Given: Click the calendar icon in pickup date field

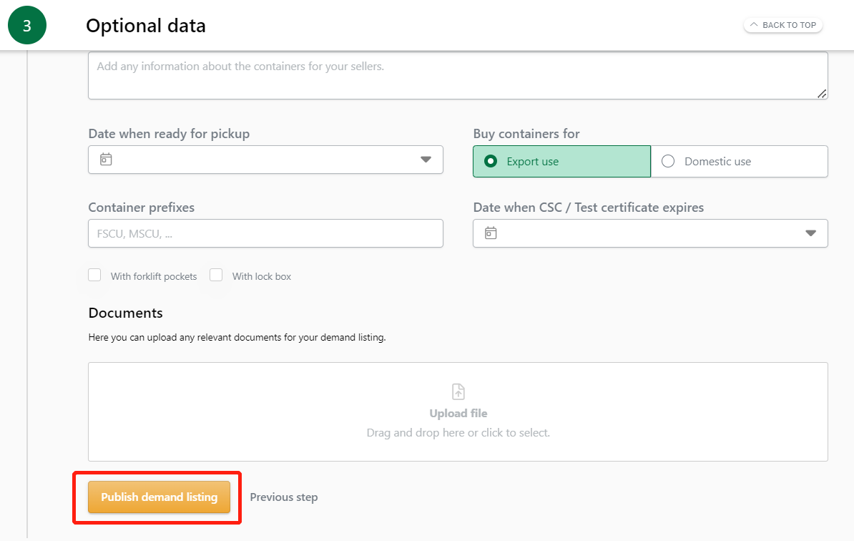Looking at the screenshot, I should [x=106, y=159].
